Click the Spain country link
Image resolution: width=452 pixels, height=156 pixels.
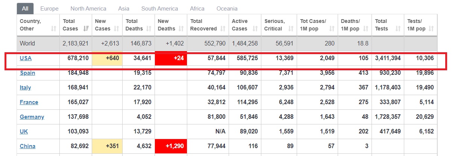click(x=27, y=73)
